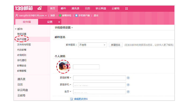Image resolution: width=188 pixels, height=106 pixels.
Task: Click the 生日 input field
Action: pos(100,92)
